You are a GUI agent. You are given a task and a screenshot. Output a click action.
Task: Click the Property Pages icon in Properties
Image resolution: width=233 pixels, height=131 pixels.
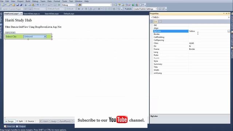[x=160, y=21]
